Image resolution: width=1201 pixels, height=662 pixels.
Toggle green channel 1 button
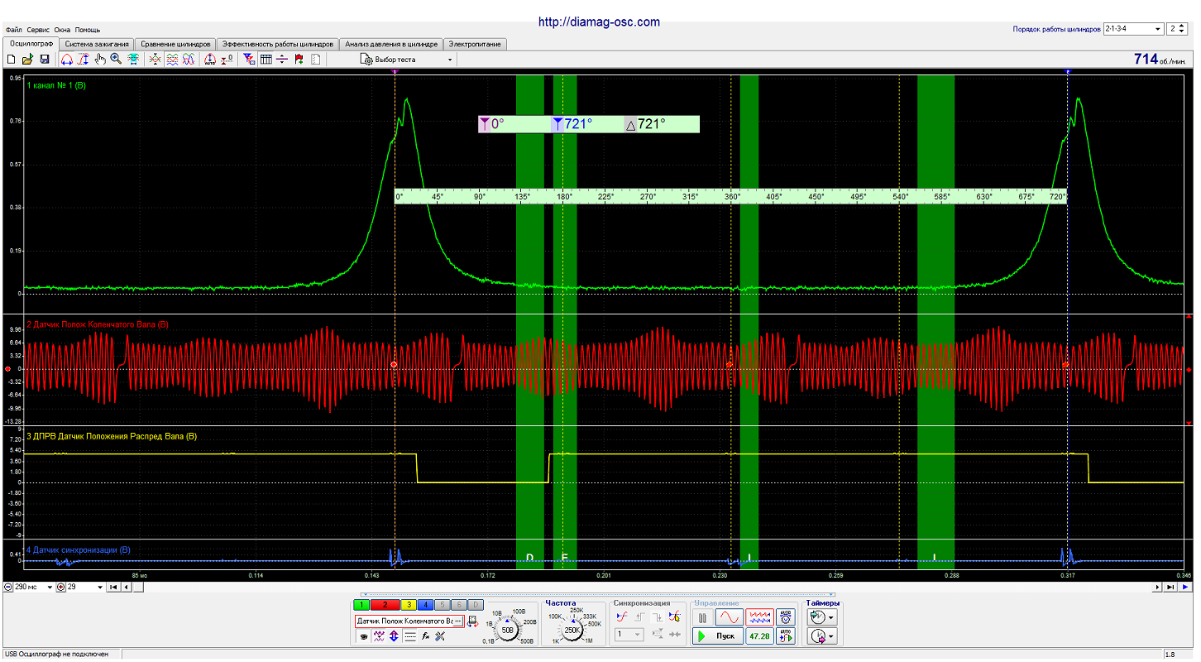coord(363,604)
